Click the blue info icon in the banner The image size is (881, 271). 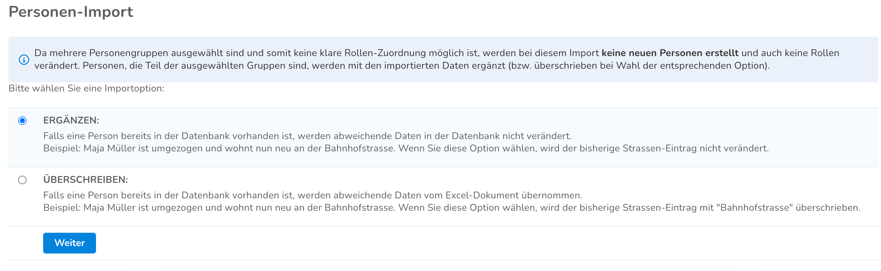(x=24, y=59)
